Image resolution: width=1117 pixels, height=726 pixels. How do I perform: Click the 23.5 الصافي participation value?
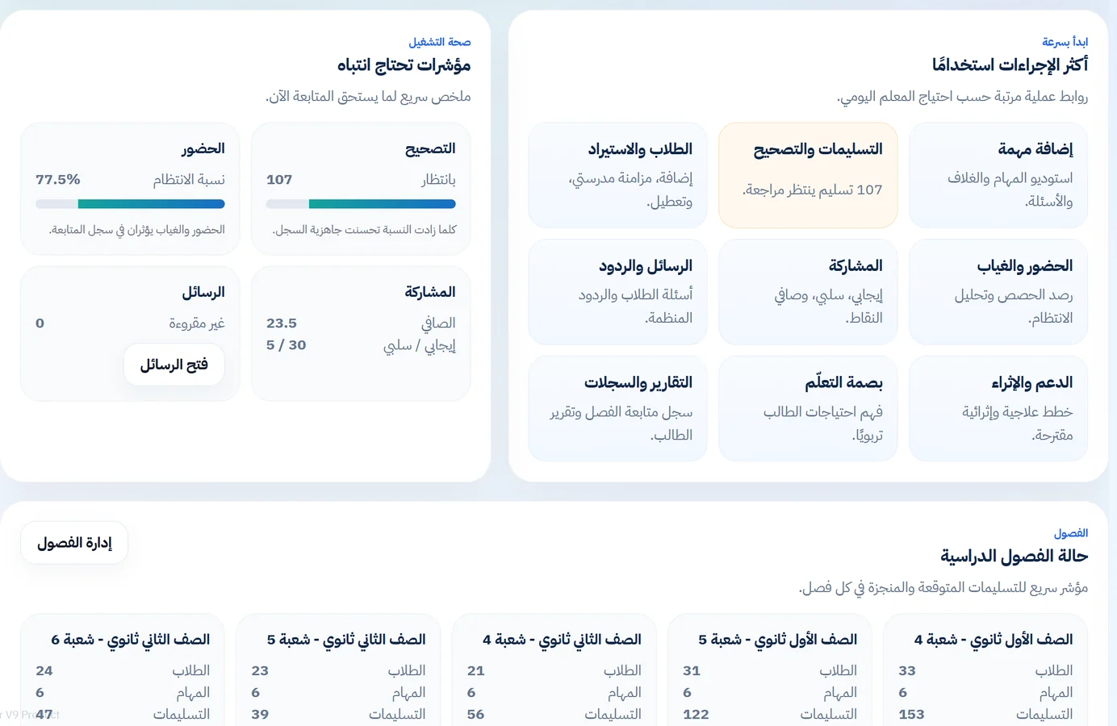tap(282, 323)
